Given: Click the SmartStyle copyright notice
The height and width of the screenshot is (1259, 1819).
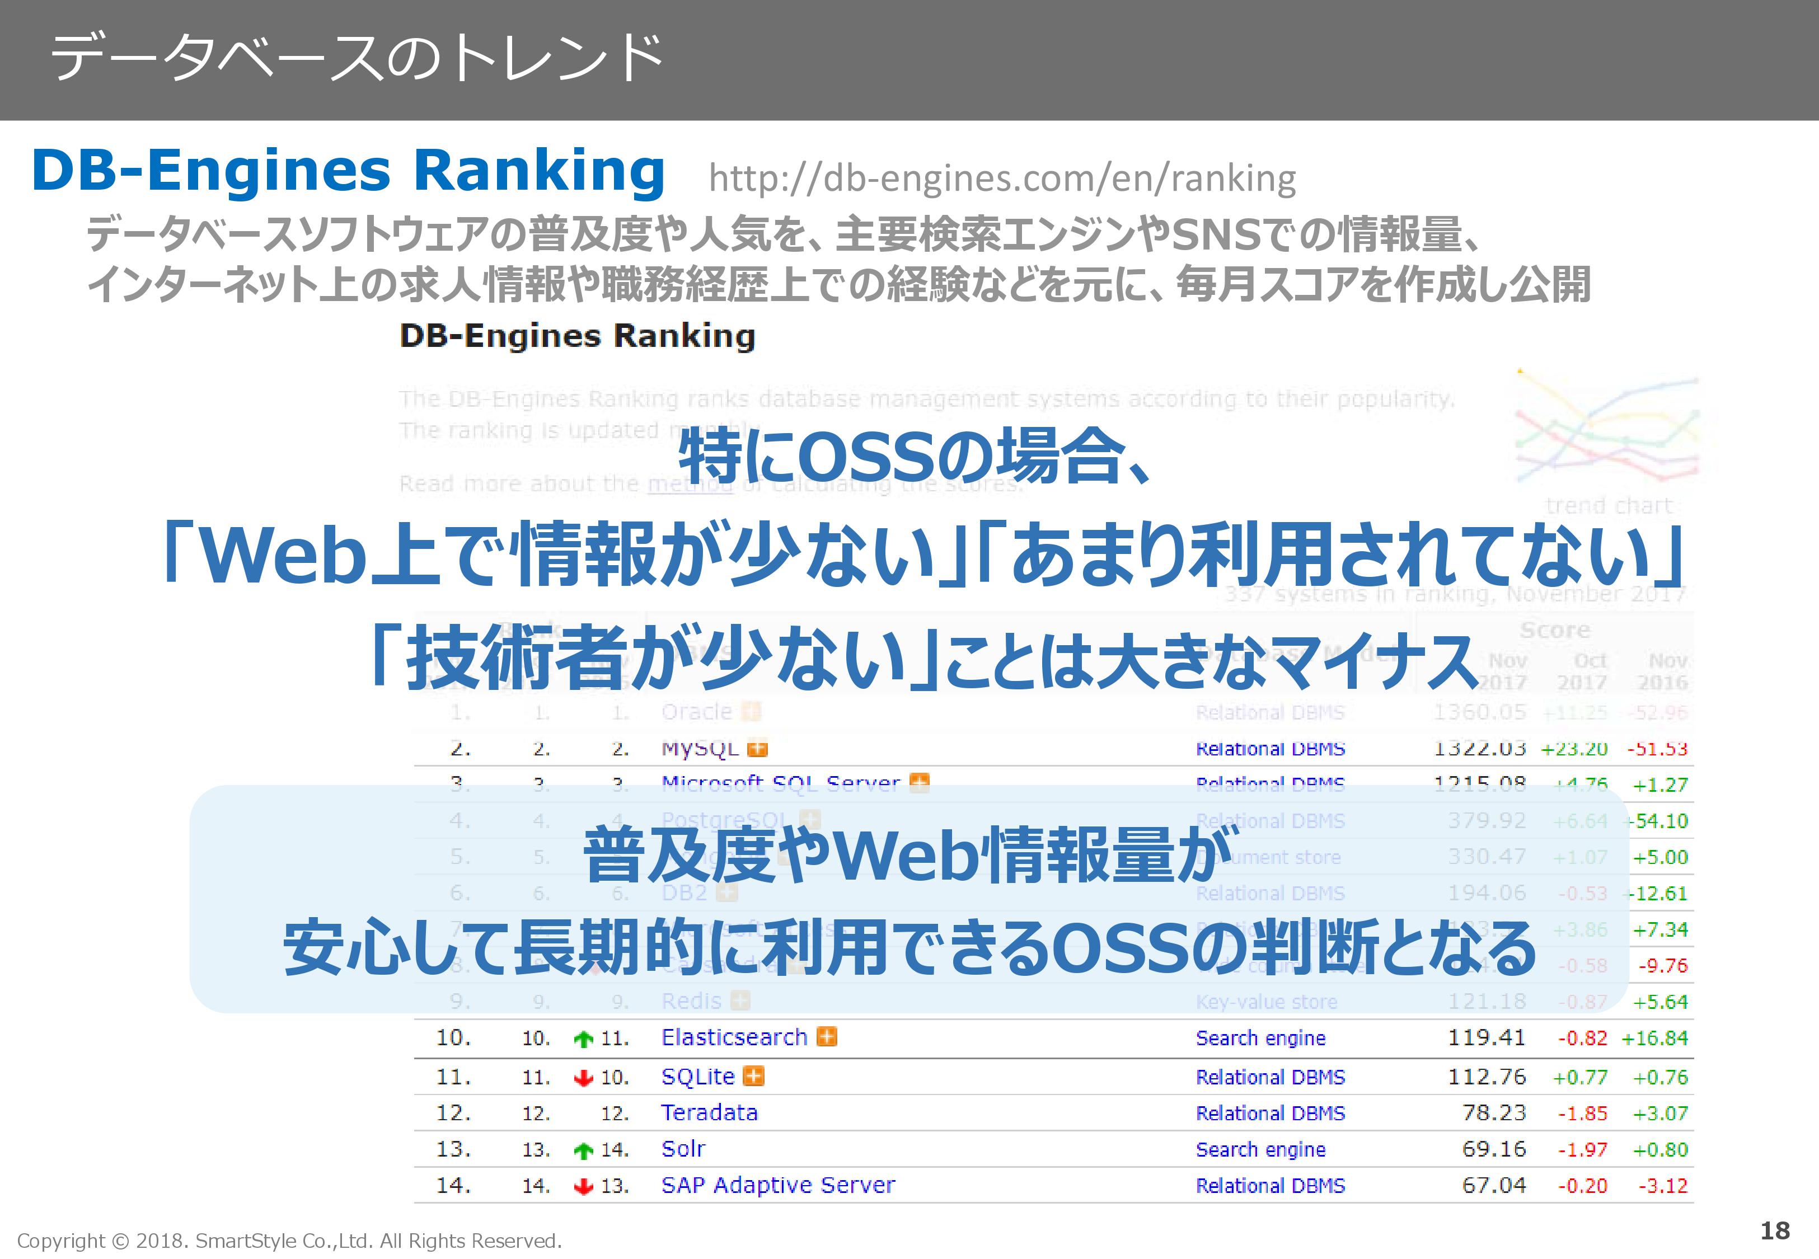Looking at the screenshot, I should (289, 1241).
